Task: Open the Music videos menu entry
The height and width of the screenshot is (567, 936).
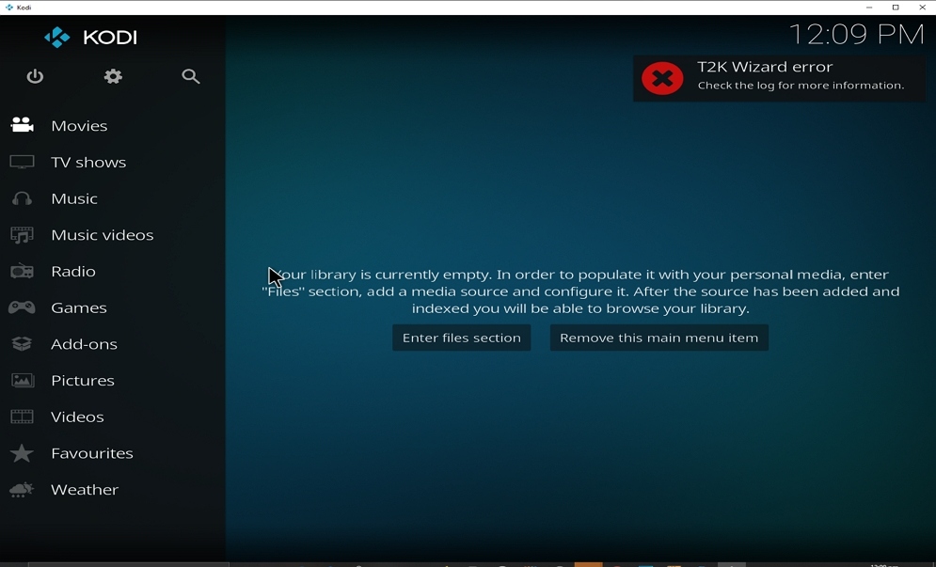Action: (103, 235)
